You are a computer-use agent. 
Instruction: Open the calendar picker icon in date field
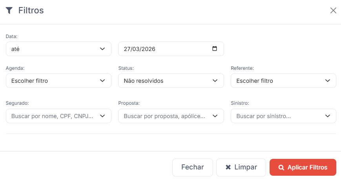(214, 49)
